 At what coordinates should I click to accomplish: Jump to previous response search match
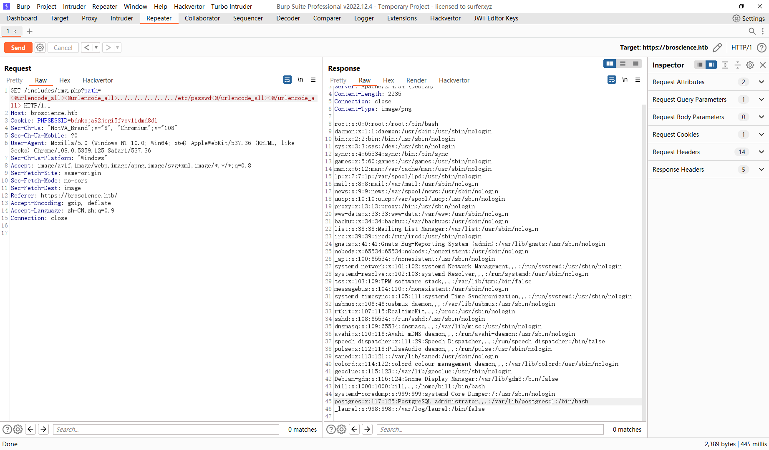[354, 429]
